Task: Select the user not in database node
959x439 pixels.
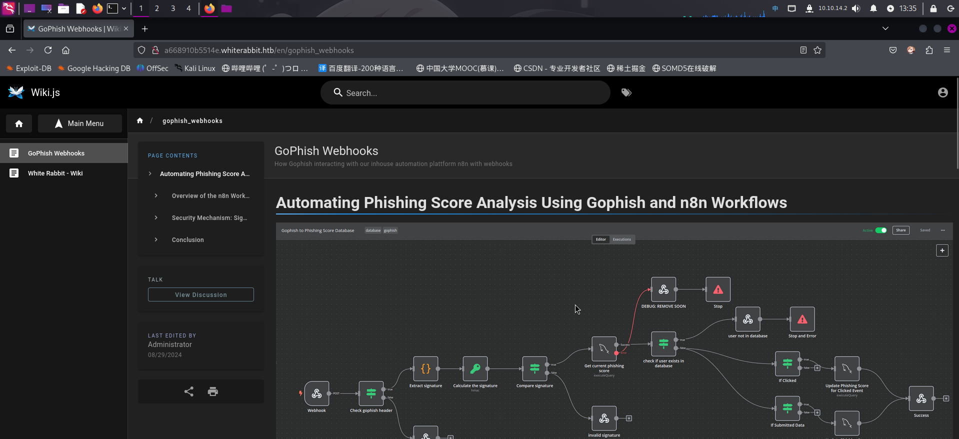Action: pos(748,319)
